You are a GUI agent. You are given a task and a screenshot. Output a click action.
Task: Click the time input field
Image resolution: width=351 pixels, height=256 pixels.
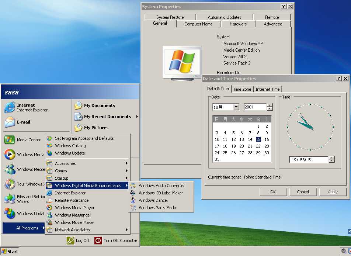pos(308,160)
